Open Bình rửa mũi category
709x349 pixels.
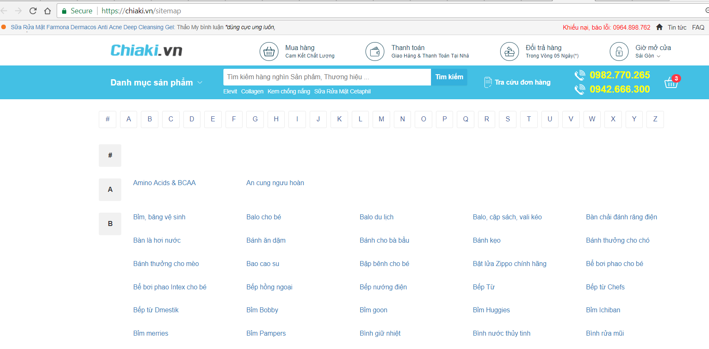[605, 334]
